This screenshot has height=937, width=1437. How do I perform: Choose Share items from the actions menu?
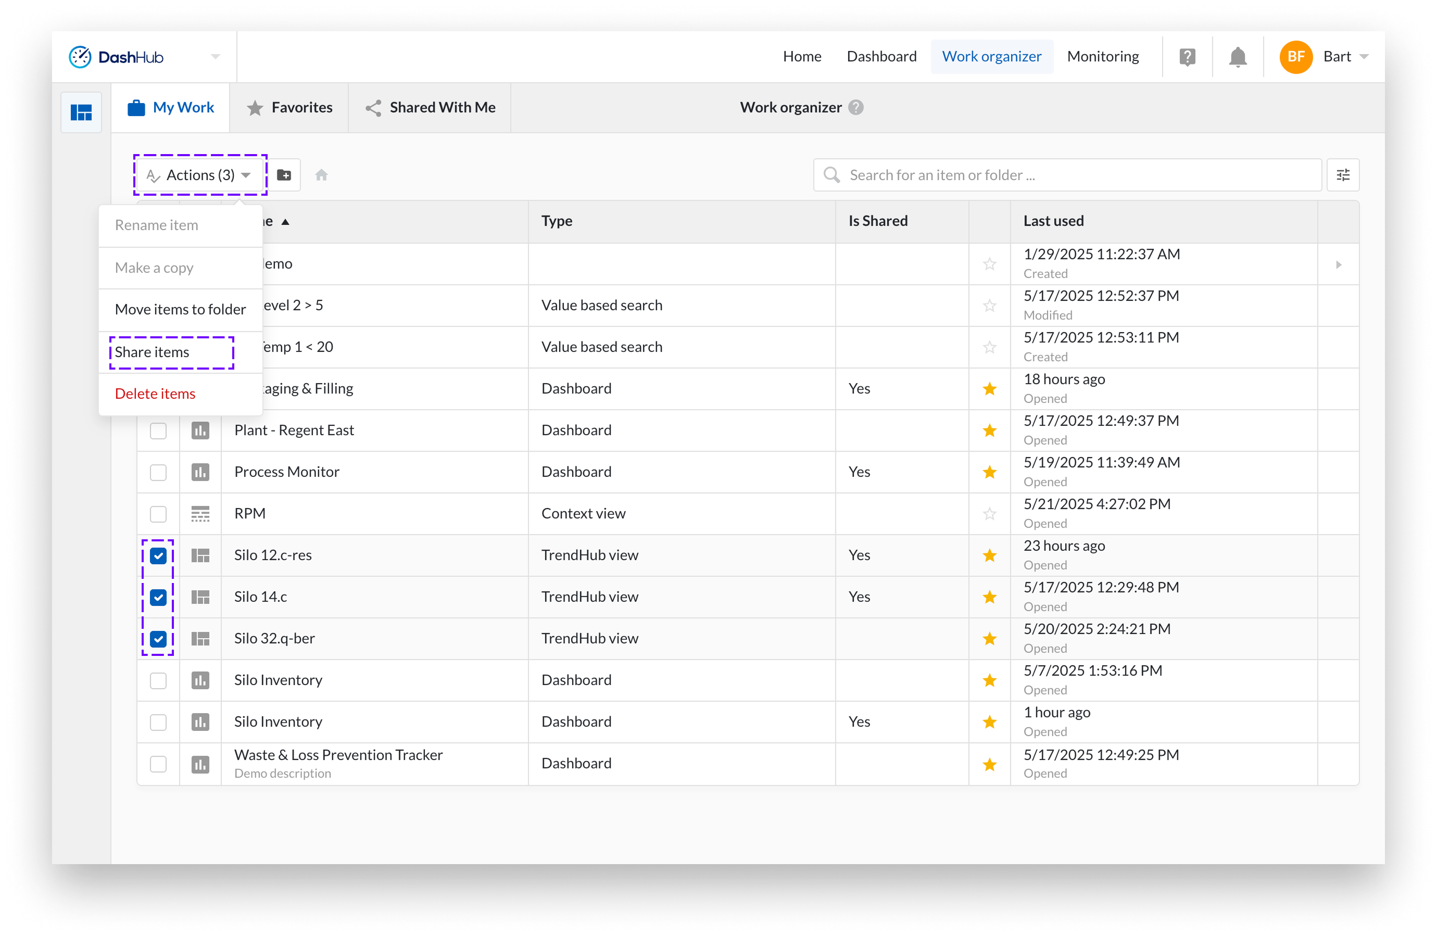point(152,352)
